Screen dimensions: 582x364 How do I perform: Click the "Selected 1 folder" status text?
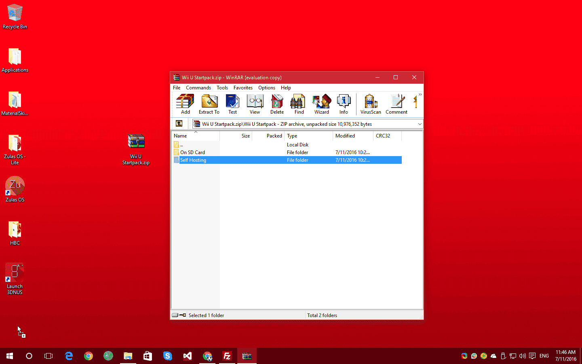pos(206,315)
